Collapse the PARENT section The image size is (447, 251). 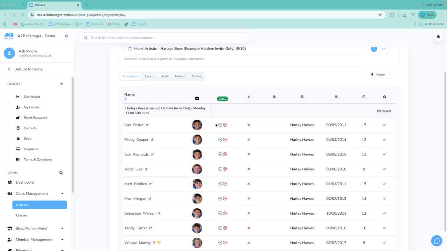(x=61, y=84)
